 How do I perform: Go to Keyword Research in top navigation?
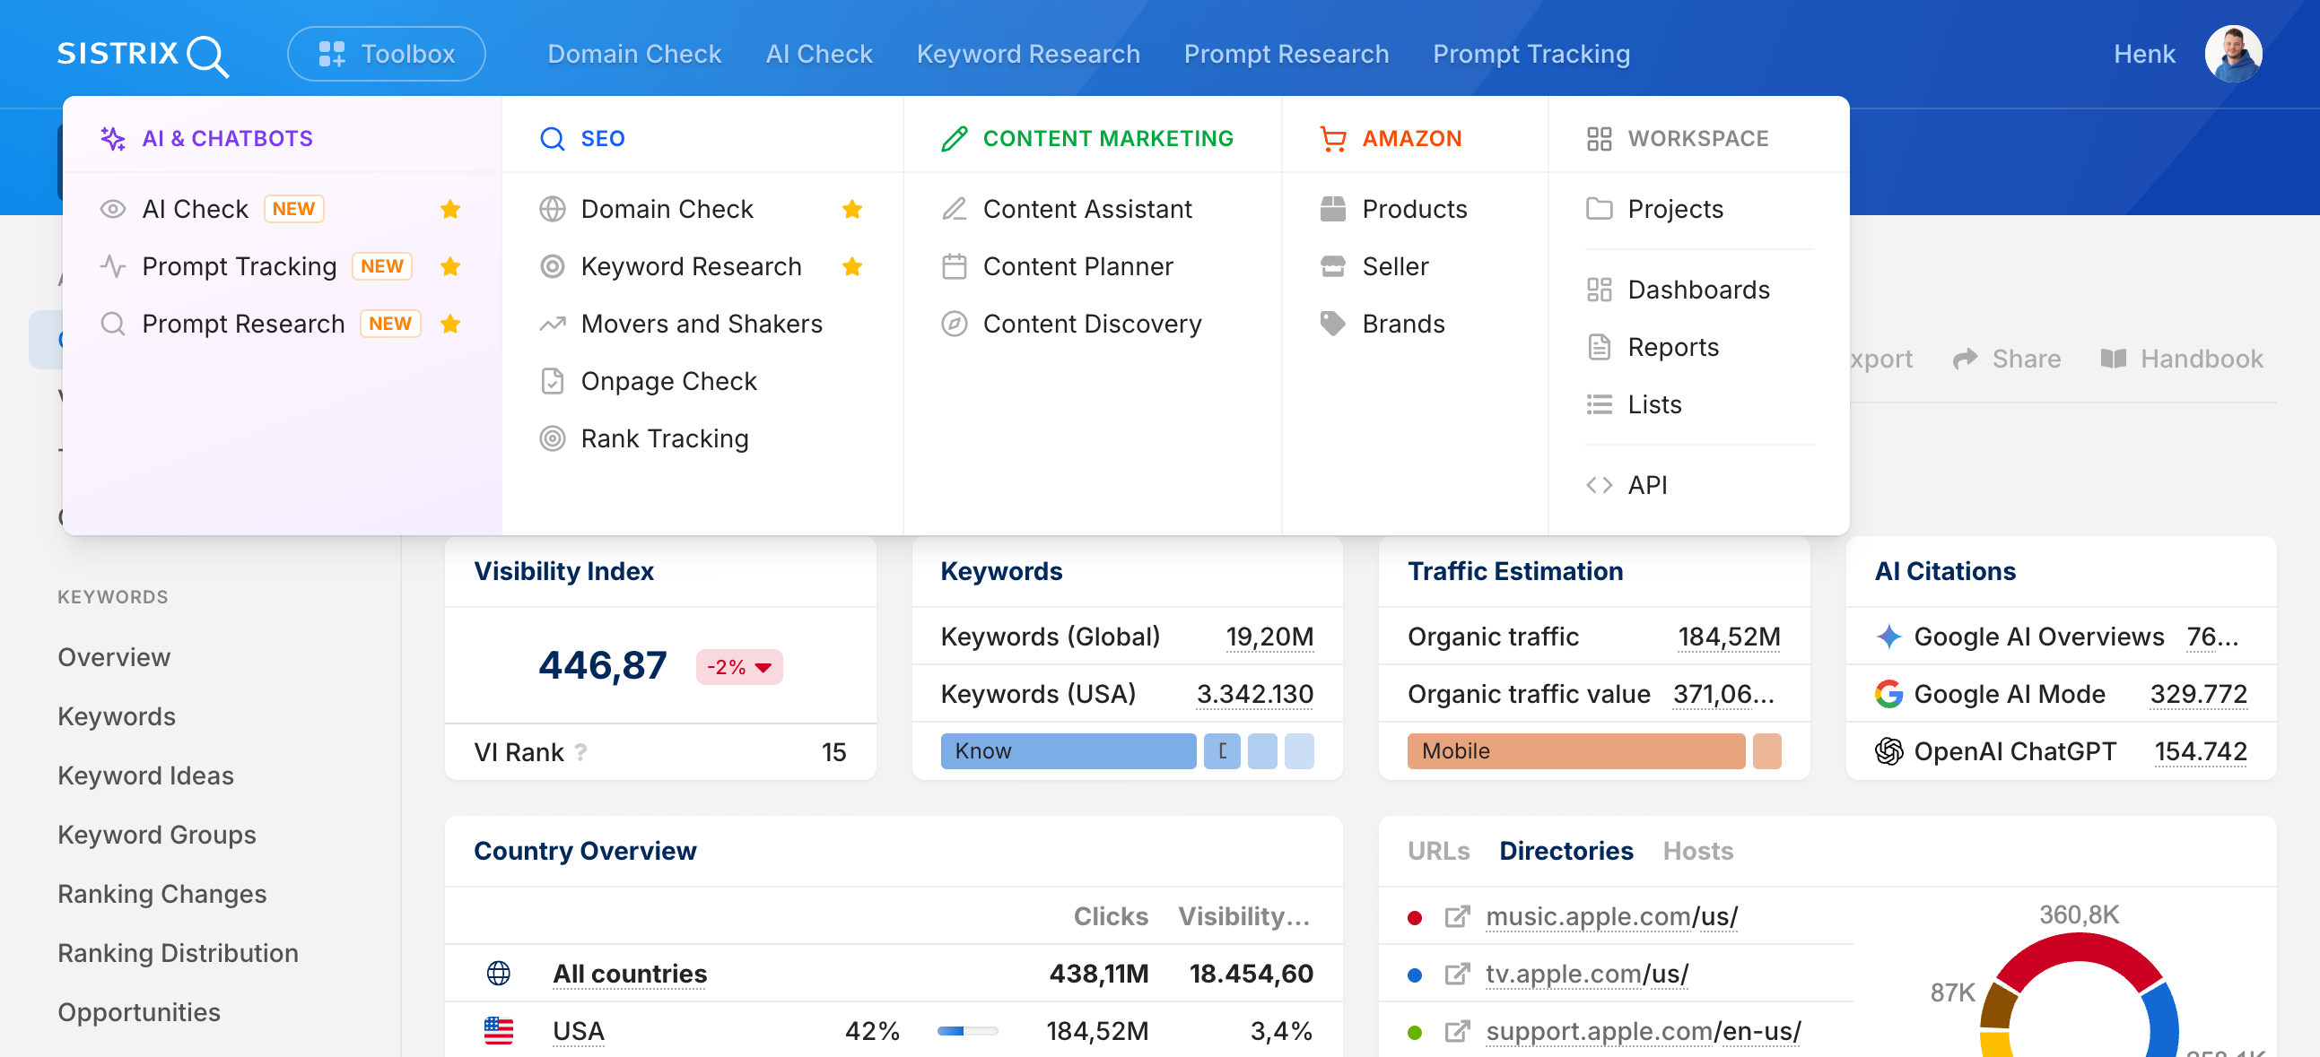click(x=1028, y=54)
